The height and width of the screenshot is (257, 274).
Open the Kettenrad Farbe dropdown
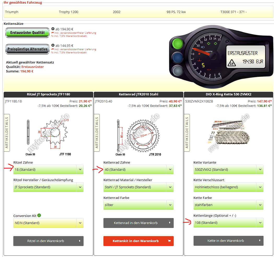pos(138,205)
